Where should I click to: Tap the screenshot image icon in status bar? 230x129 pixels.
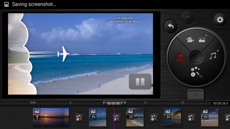point(6,4)
